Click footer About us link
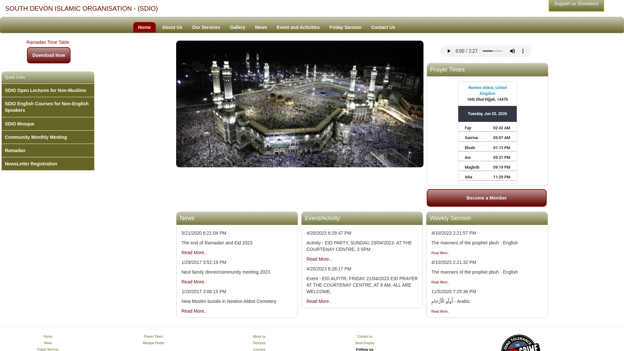Screen dimensions: 624x351 coord(259,337)
